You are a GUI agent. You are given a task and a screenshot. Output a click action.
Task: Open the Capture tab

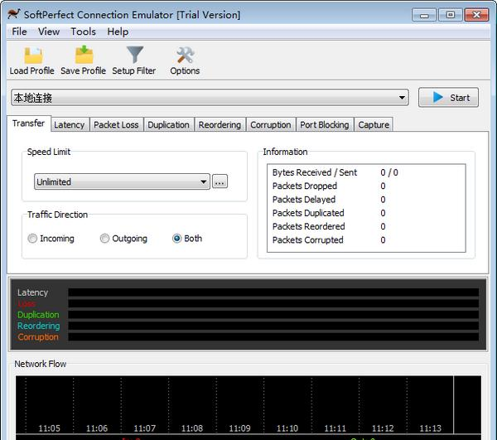tap(374, 125)
